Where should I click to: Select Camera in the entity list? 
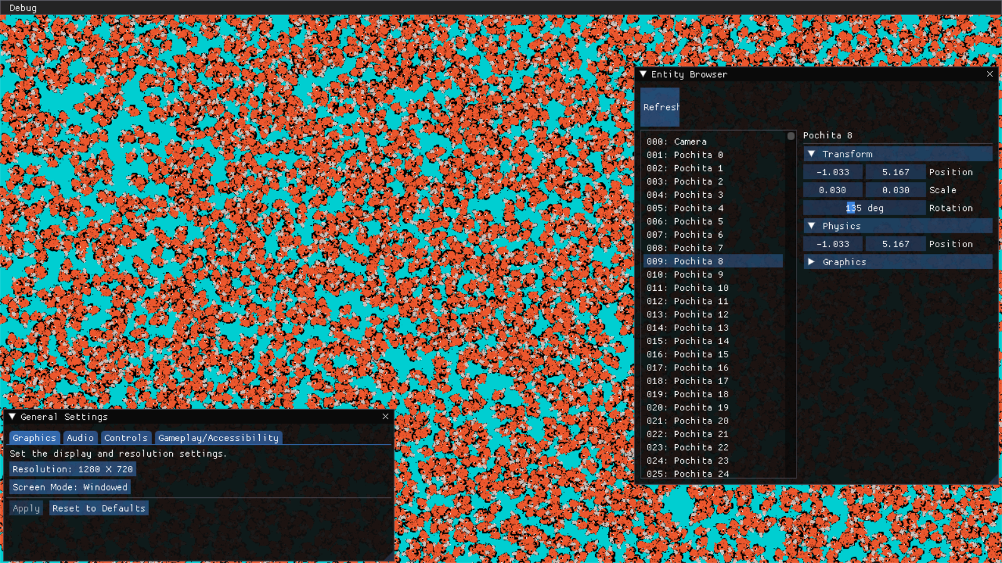point(690,142)
